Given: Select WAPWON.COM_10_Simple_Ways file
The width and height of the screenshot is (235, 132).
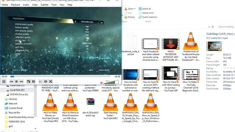Looking at the screenshot, I should pyautogui.click(x=131, y=108).
